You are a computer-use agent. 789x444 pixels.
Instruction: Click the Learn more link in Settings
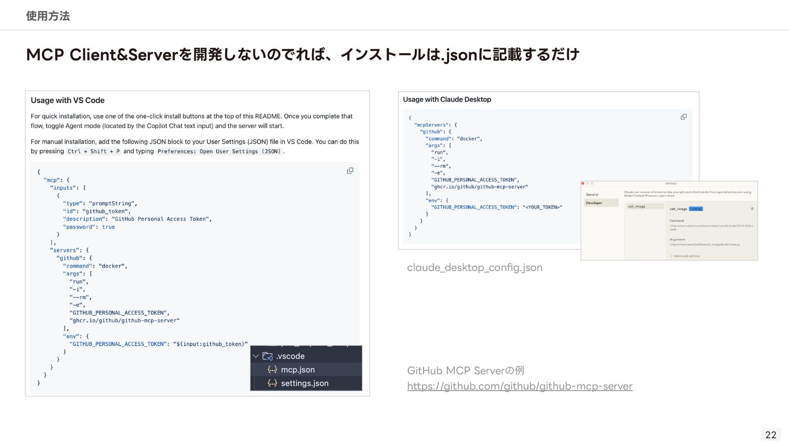pyautogui.click(x=667, y=196)
